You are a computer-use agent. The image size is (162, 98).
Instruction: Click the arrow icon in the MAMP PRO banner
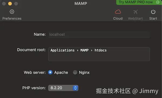click(x=158, y=2)
